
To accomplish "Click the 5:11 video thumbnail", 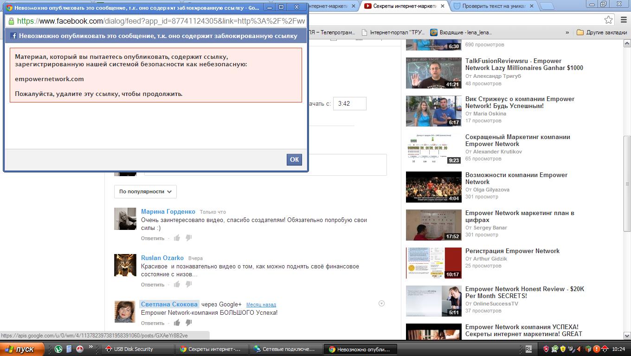I will (x=434, y=301).
